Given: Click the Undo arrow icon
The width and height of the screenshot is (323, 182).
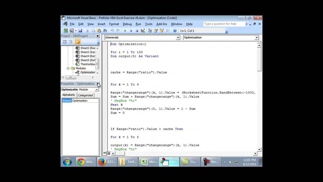Looking at the screenshot, I should pos(112,31).
